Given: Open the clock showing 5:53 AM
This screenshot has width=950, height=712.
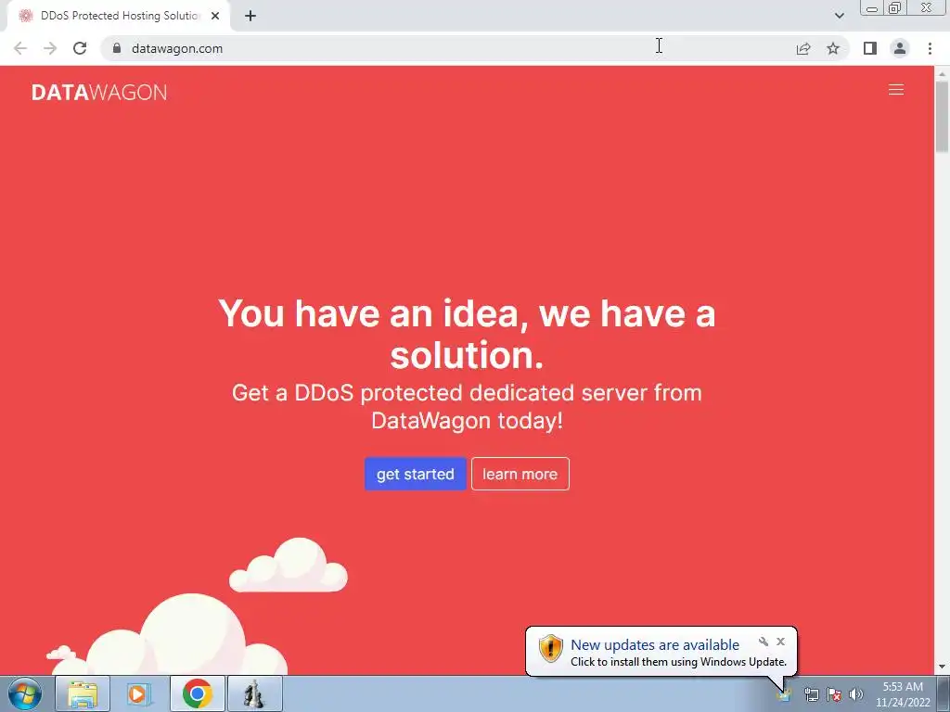Looking at the screenshot, I should 903,694.
